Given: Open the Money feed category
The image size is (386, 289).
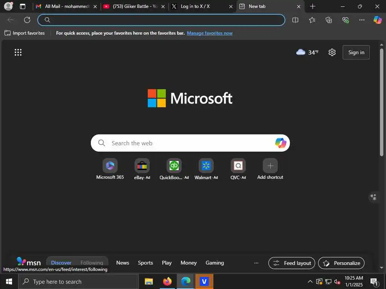Looking at the screenshot, I should [188, 263].
